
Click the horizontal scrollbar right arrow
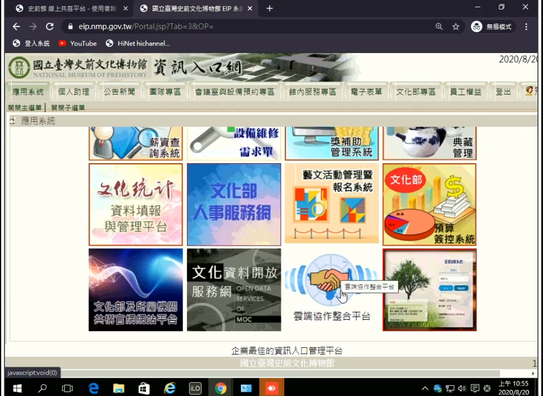pyautogui.click(x=533, y=373)
